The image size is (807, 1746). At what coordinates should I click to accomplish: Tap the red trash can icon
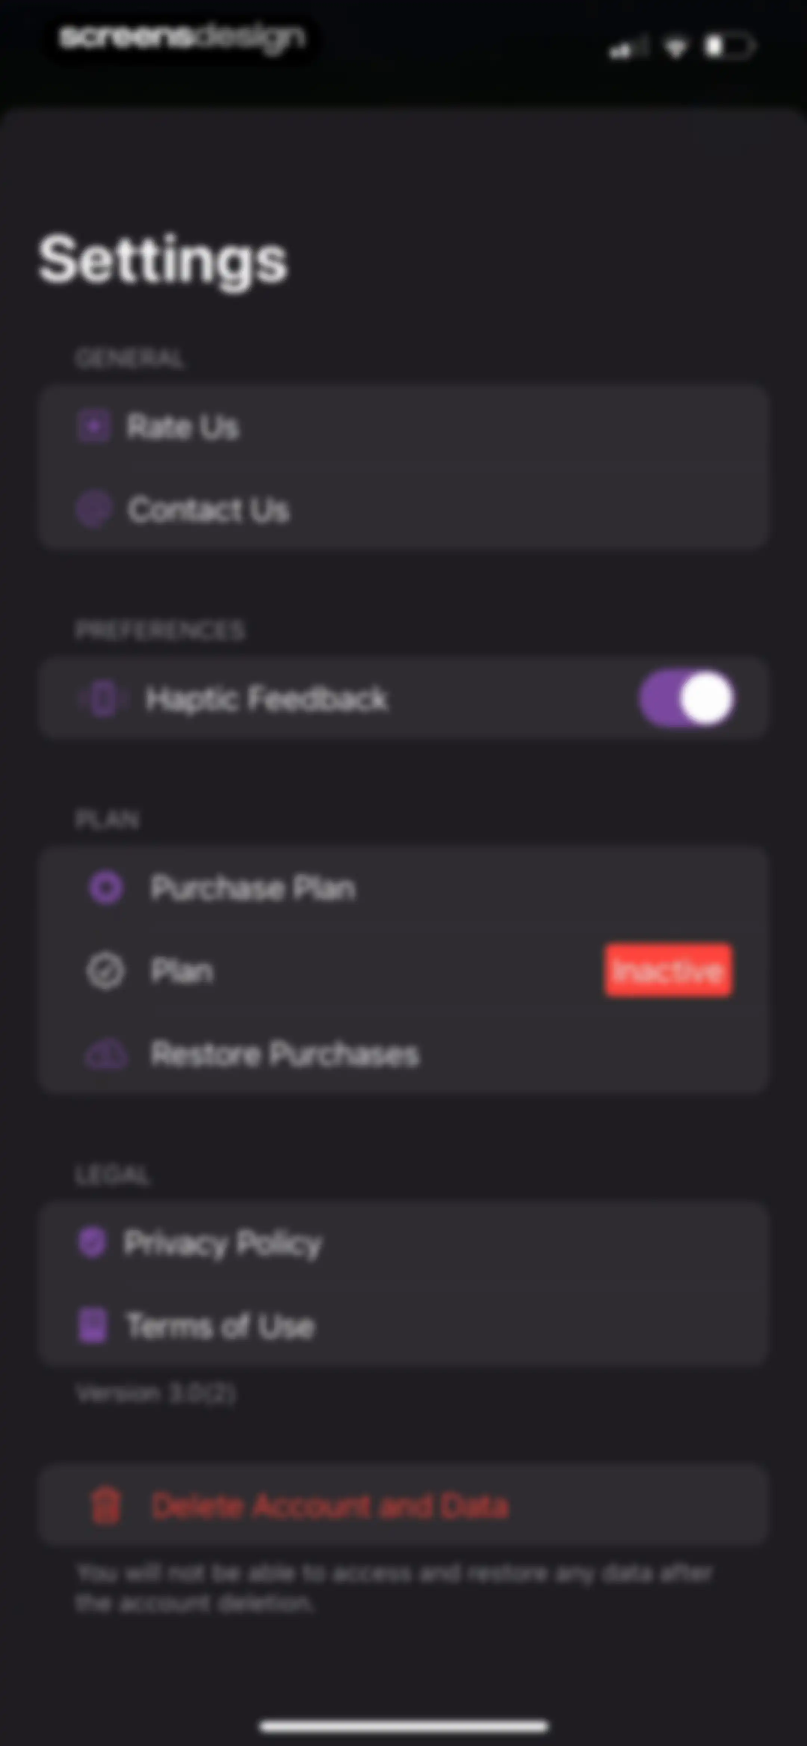point(106,1505)
